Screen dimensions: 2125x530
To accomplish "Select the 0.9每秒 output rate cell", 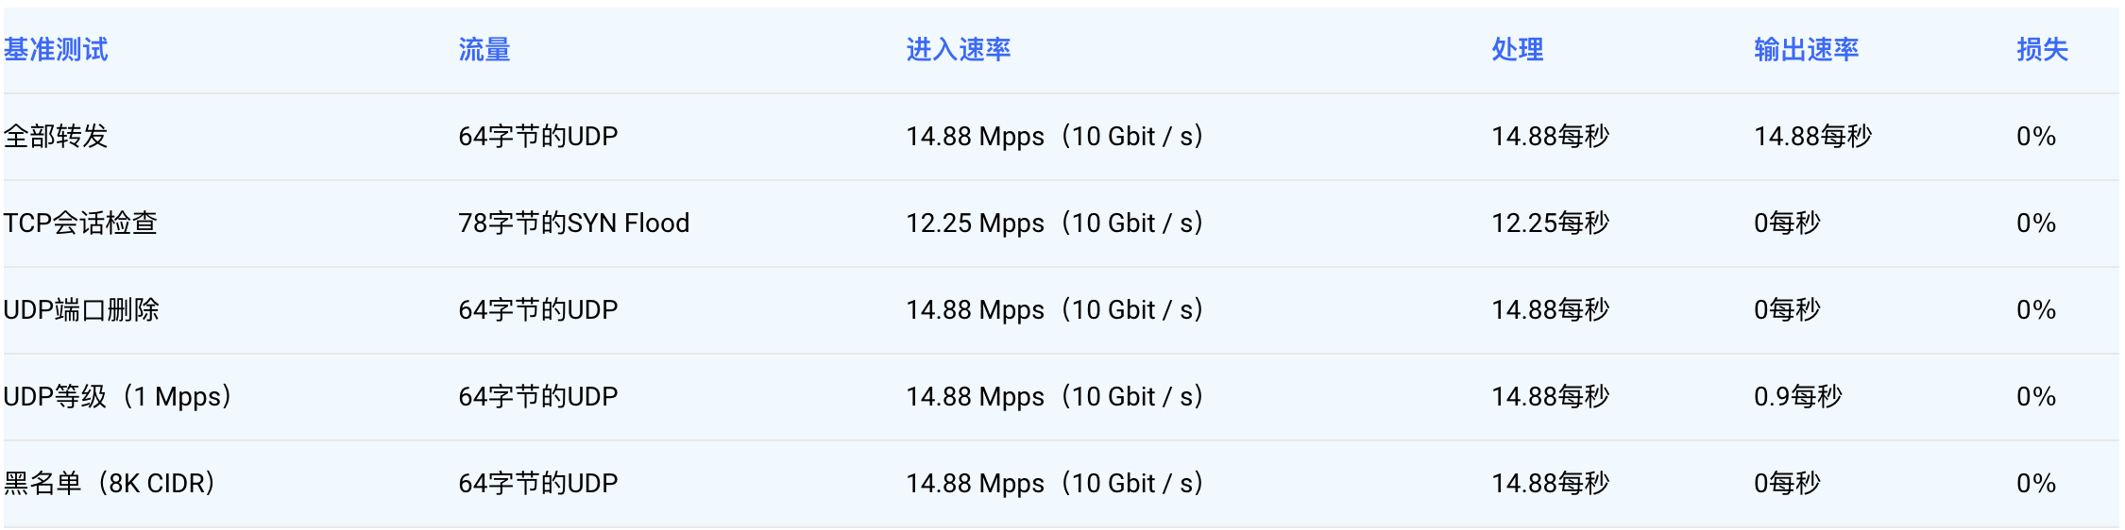I will pos(1797,396).
